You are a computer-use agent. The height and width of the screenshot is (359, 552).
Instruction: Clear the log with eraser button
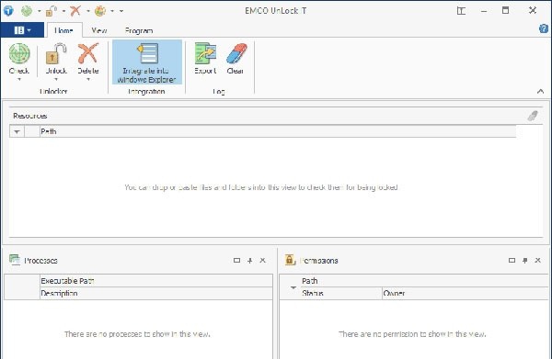click(x=236, y=59)
